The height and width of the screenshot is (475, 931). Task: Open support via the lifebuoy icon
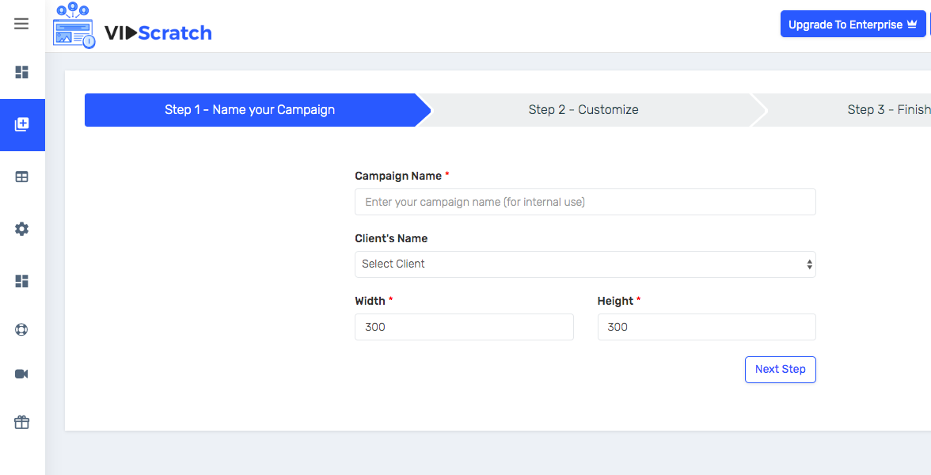tap(22, 329)
